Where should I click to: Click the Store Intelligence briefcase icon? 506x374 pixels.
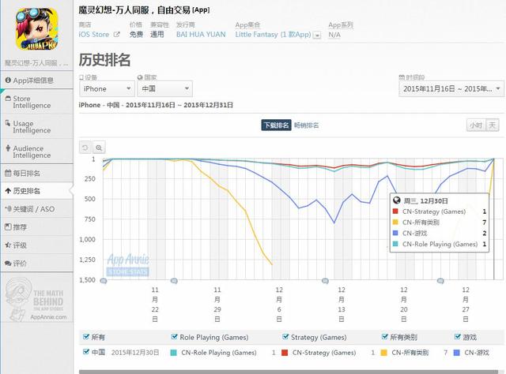point(8,99)
